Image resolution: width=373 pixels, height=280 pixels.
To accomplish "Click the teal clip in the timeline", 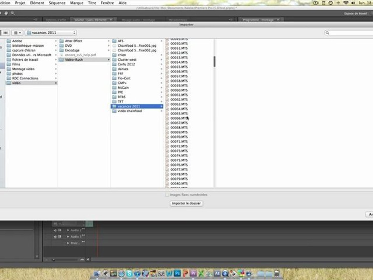I will tap(89, 223).
